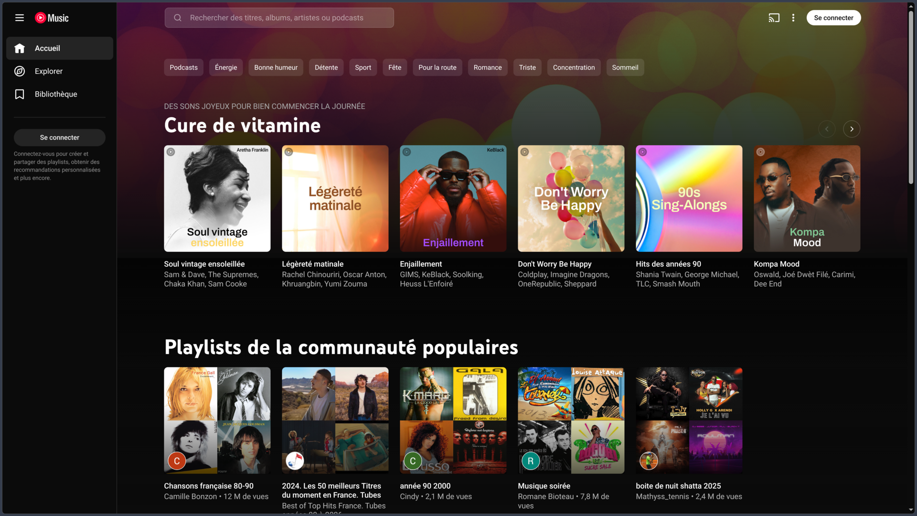The width and height of the screenshot is (917, 516).
Task: Click playlist badge icon on Kompa Mood cover
Action: point(761,152)
